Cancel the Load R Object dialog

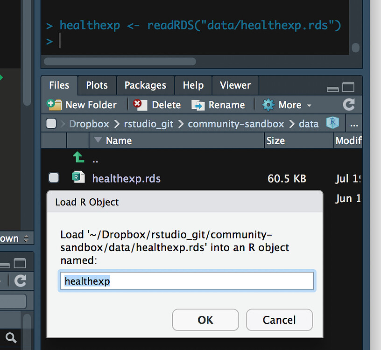coord(279,320)
